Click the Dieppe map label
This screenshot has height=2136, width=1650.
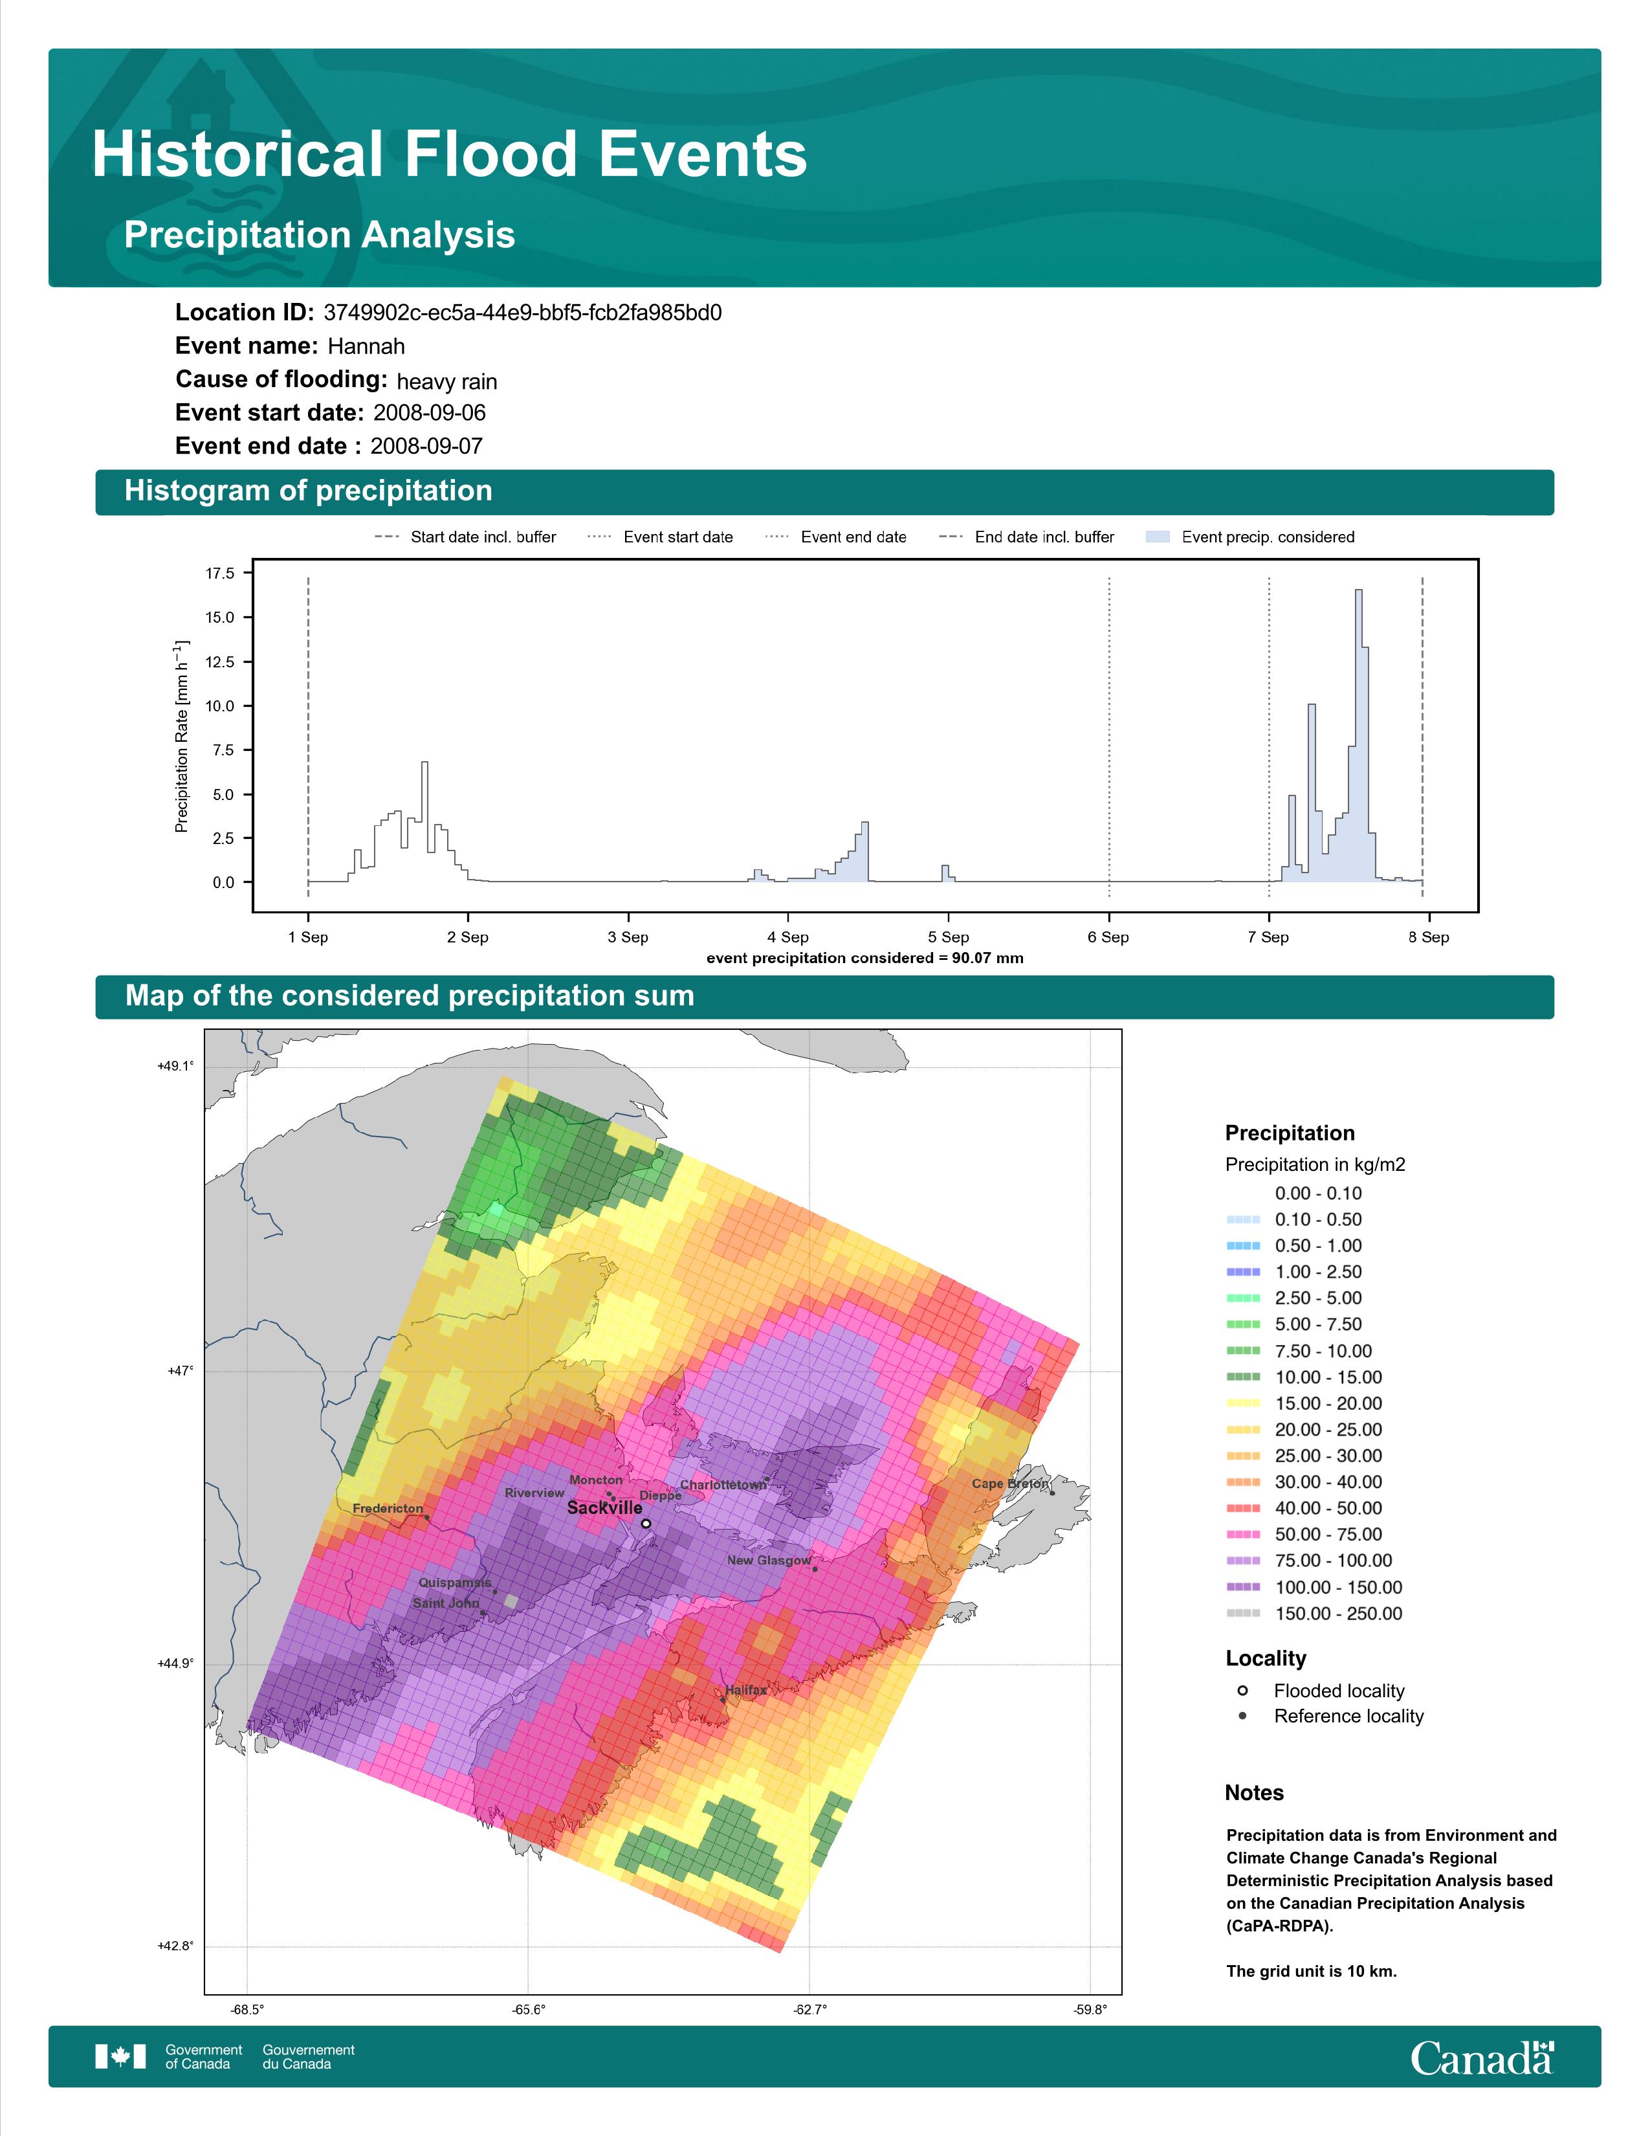[661, 1495]
